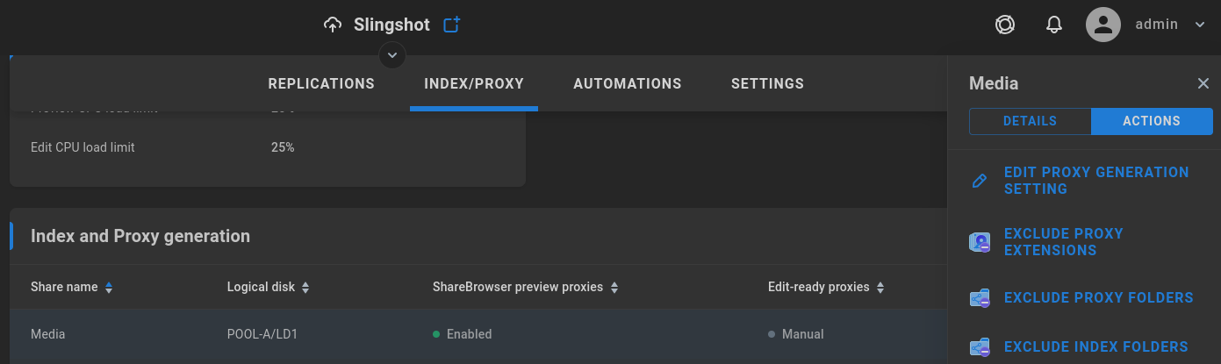Click the Media panel title
1221x364 pixels.
tap(994, 83)
